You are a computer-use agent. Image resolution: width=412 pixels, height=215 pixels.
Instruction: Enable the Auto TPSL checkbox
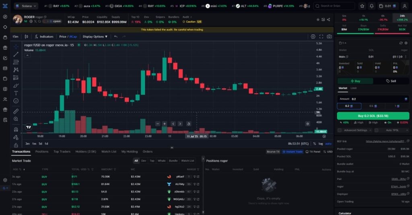376,130
